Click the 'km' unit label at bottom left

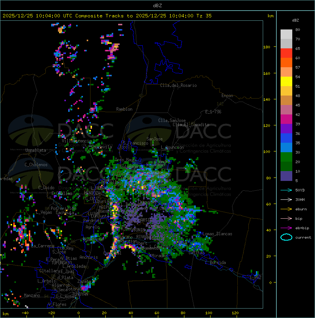point(6,314)
